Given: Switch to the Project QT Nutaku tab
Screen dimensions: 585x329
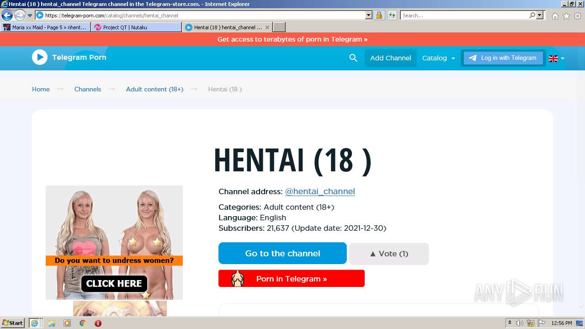Looking at the screenshot, I should [136, 27].
